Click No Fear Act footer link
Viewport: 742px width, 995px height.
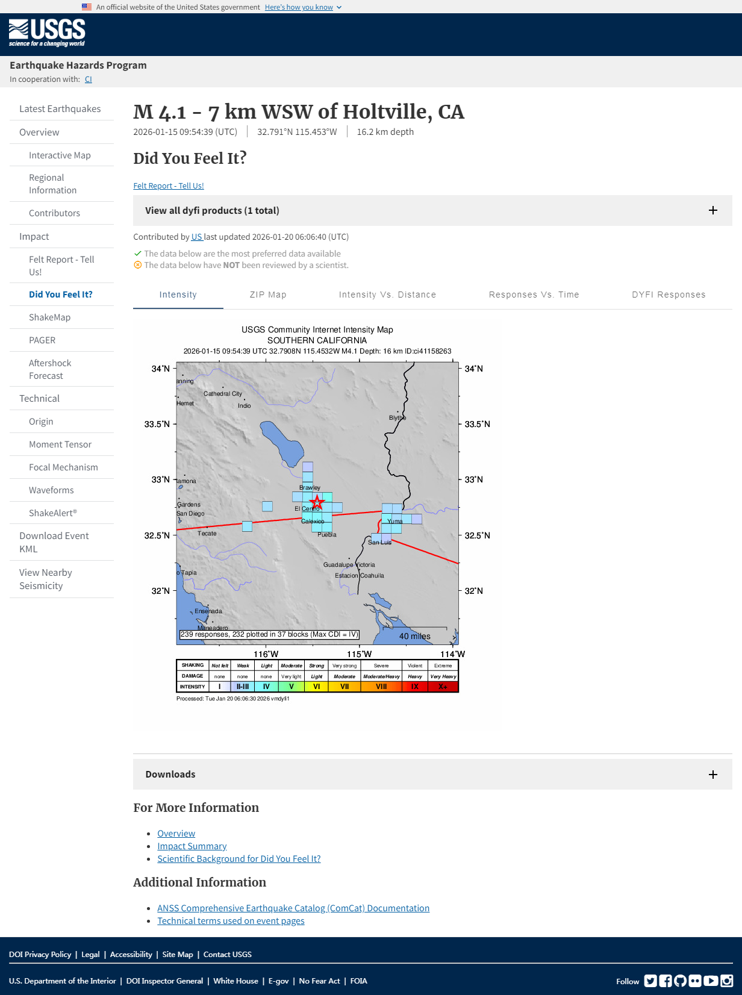click(x=319, y=981)
